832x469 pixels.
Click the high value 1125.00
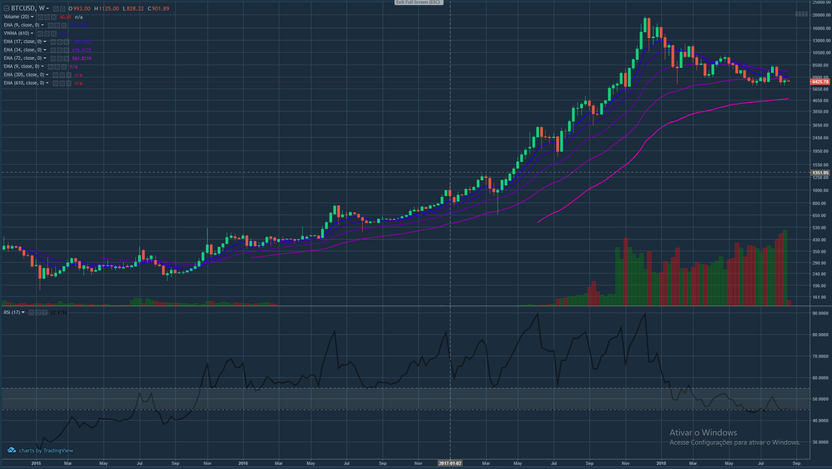[x=109, y=9]
